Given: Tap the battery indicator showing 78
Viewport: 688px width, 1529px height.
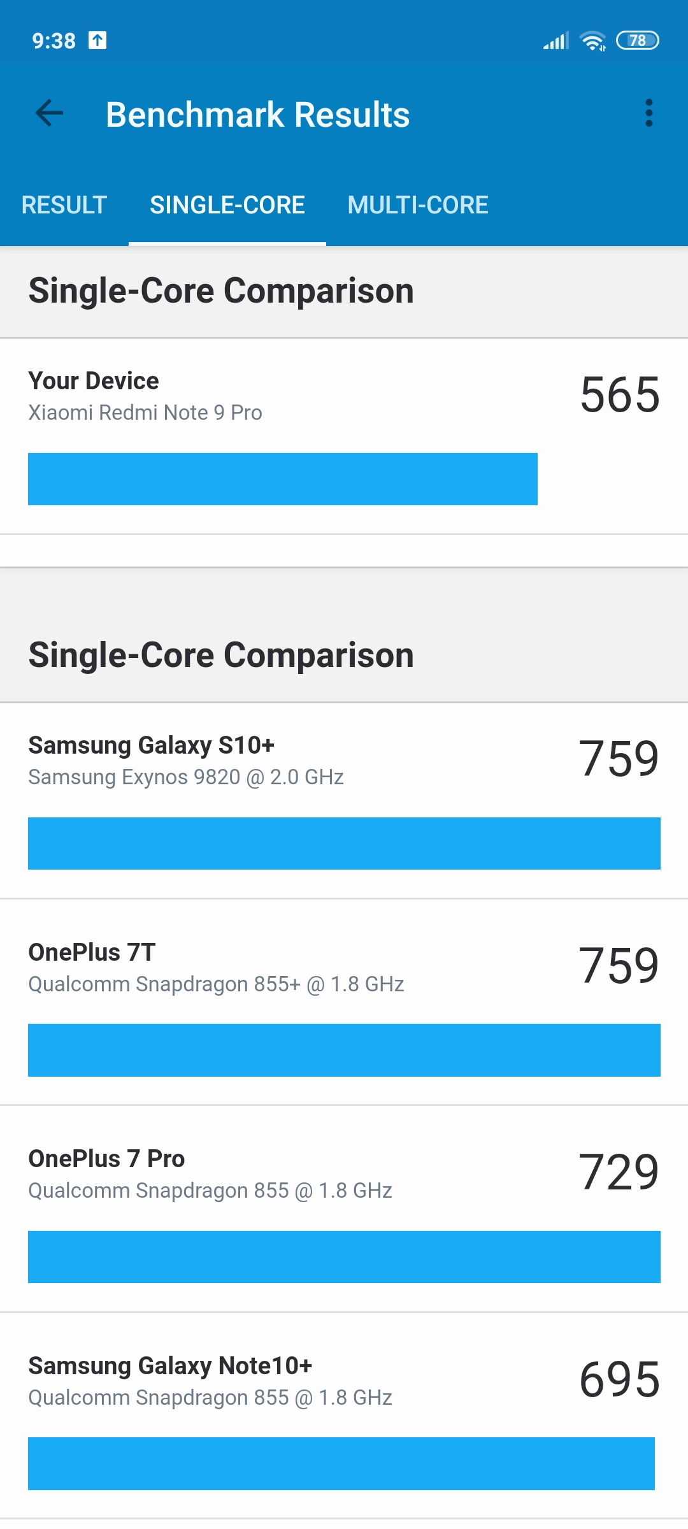Looking at the screenshot, I should coord(638,41).
